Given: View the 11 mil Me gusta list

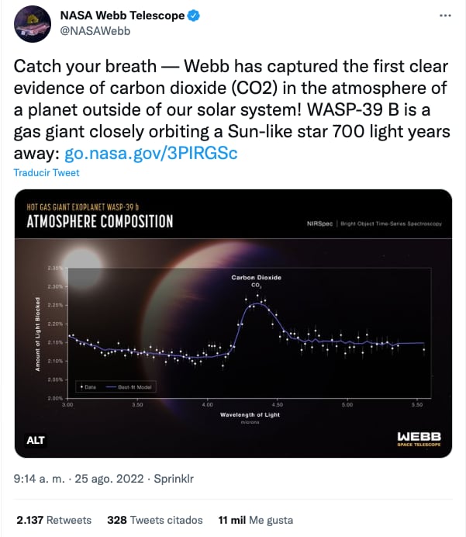Looking at the screenshot, I should [256, 520].
